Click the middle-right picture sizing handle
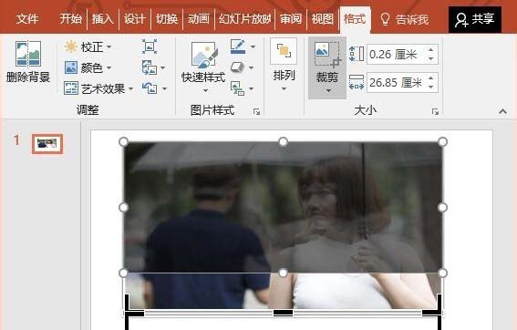The width and height of the screenshot is (517, 330). [x=442, y=207]
